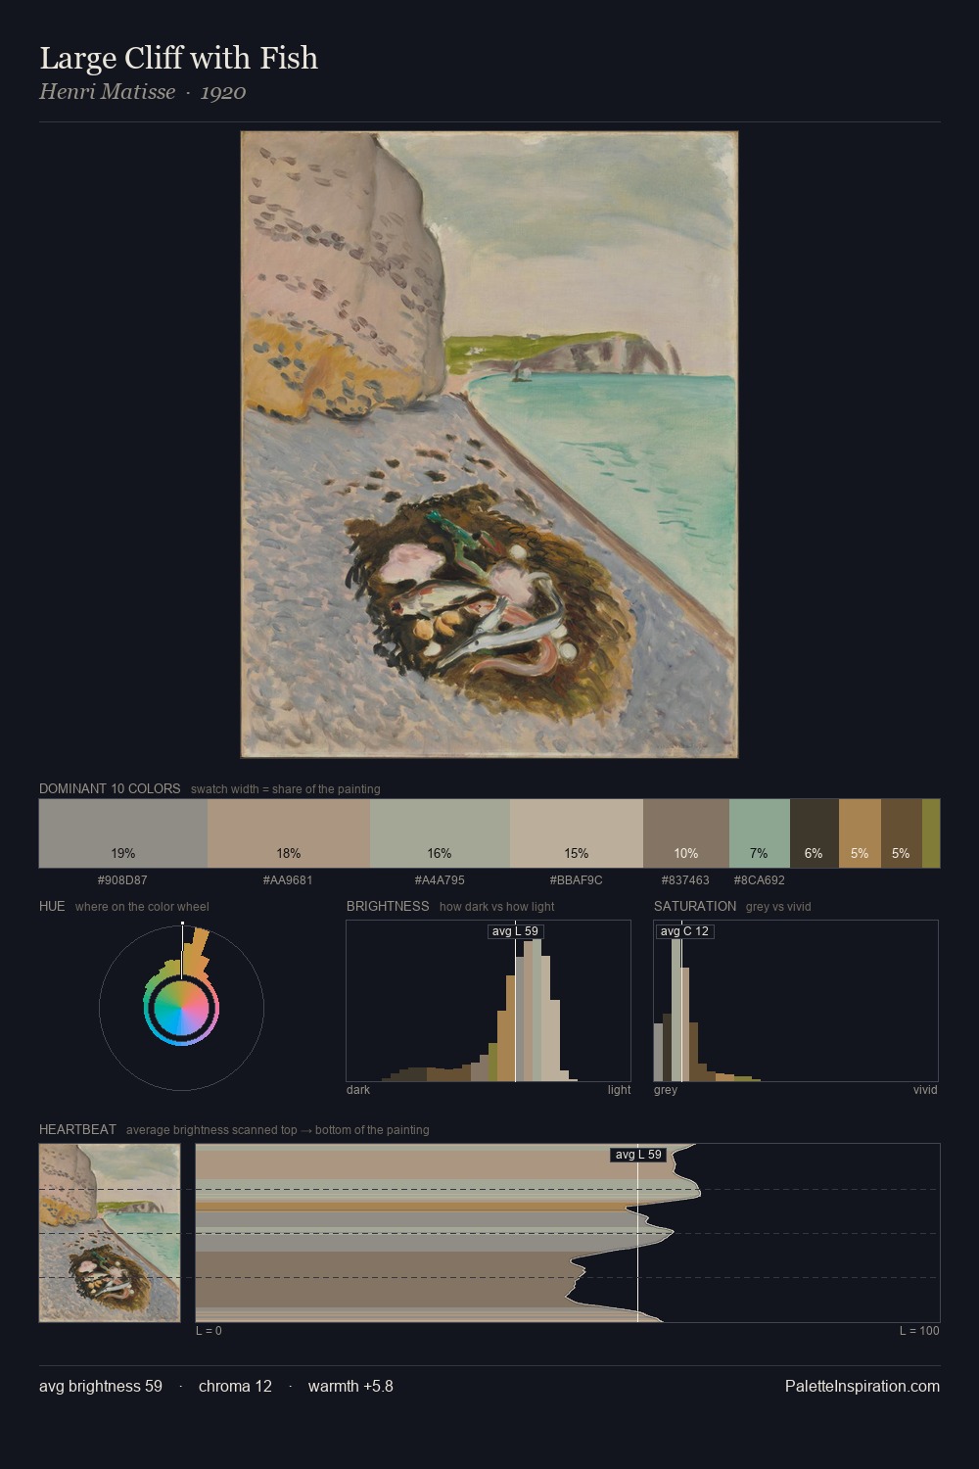Click the caption 'how dark vs how light'
The image size is (979, 1469).
pos(497,907)
